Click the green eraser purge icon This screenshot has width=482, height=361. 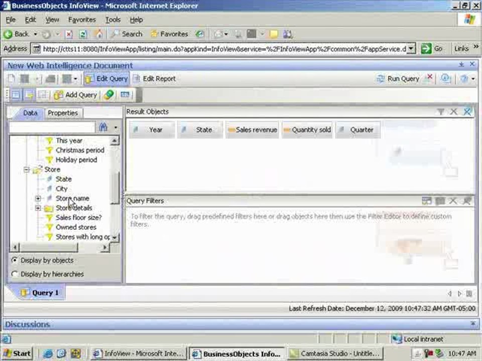pos(108,95)
